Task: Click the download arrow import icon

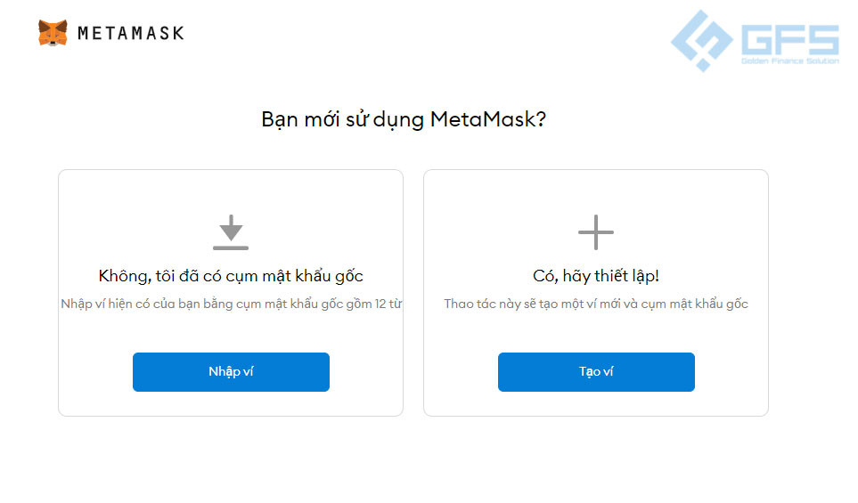Action: tap(231, 232)
